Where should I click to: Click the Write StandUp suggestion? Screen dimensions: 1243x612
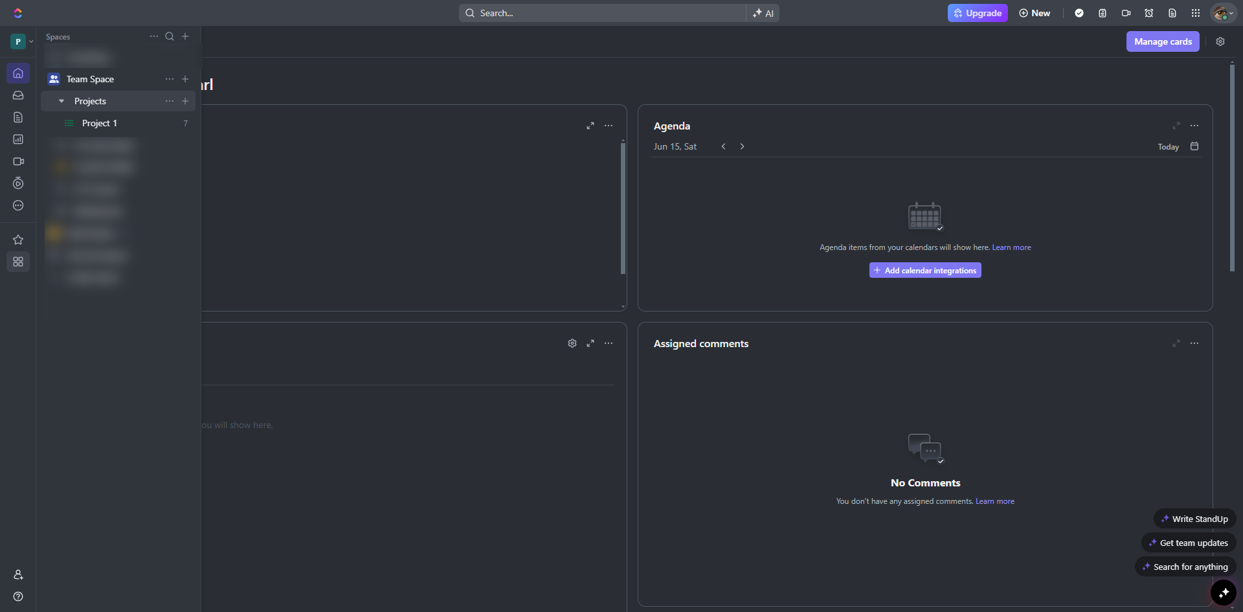click(1195, 519)
